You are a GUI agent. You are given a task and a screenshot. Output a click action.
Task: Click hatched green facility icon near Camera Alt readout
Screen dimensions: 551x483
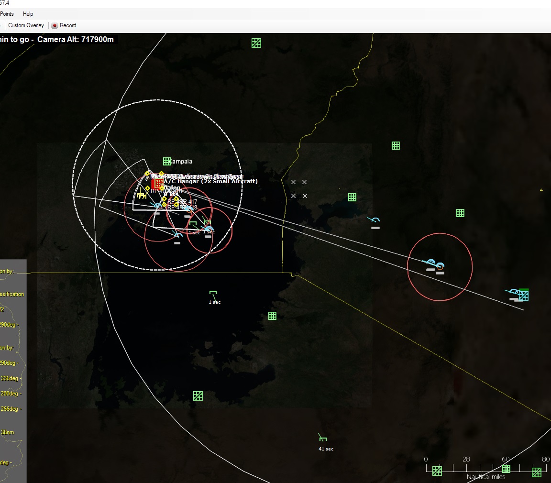point(256,43)
